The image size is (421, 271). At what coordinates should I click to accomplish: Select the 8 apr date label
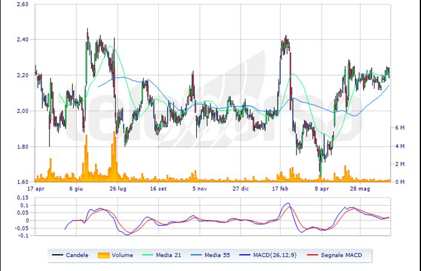tap(322, 189)
